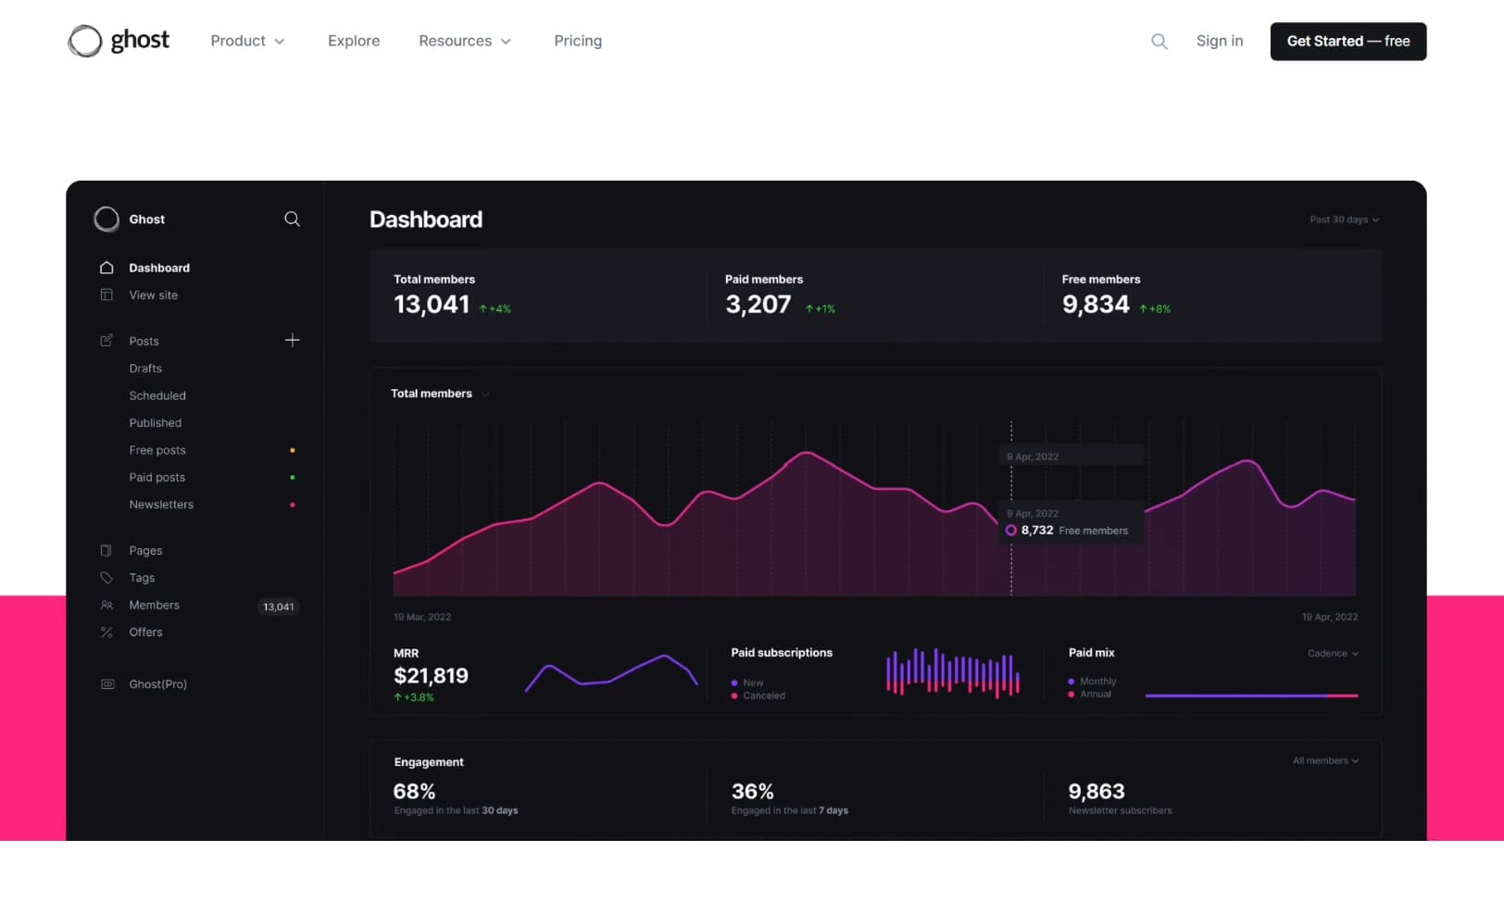
Task: Click the Get Started — free button
Action: [1347, 42]
